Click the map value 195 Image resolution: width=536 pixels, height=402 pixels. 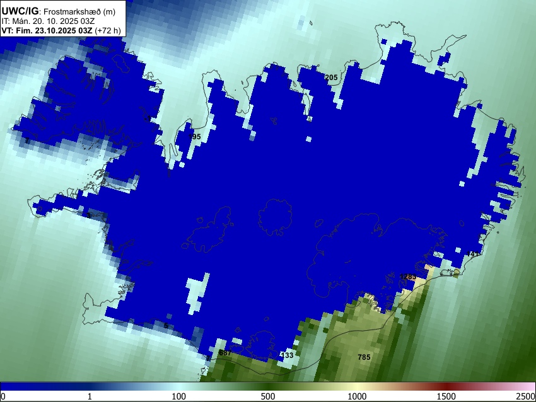194,137
